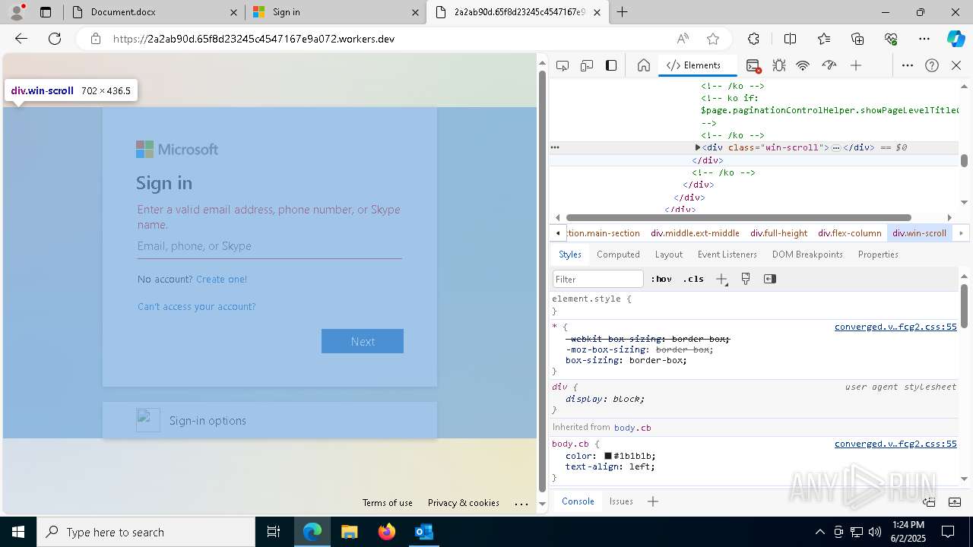Open split screen icon in browser toolbar

click(790, 39)
